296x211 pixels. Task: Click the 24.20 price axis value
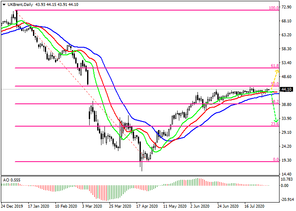(286, 146)
